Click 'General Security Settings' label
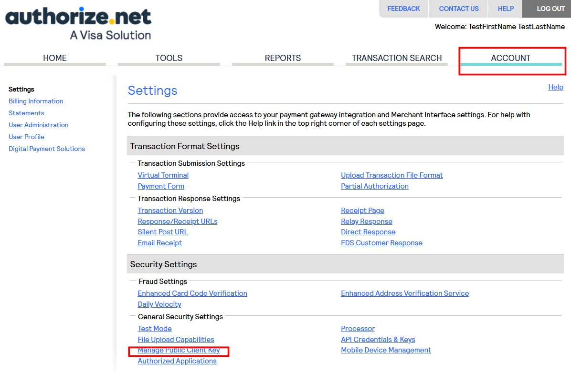571x372 pixels. [x=180, y=316]
